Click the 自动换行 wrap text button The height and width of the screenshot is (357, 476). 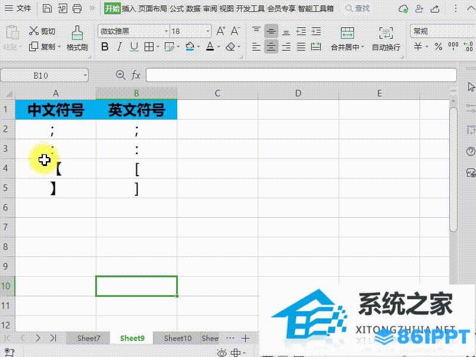click(x=386, y=38)
